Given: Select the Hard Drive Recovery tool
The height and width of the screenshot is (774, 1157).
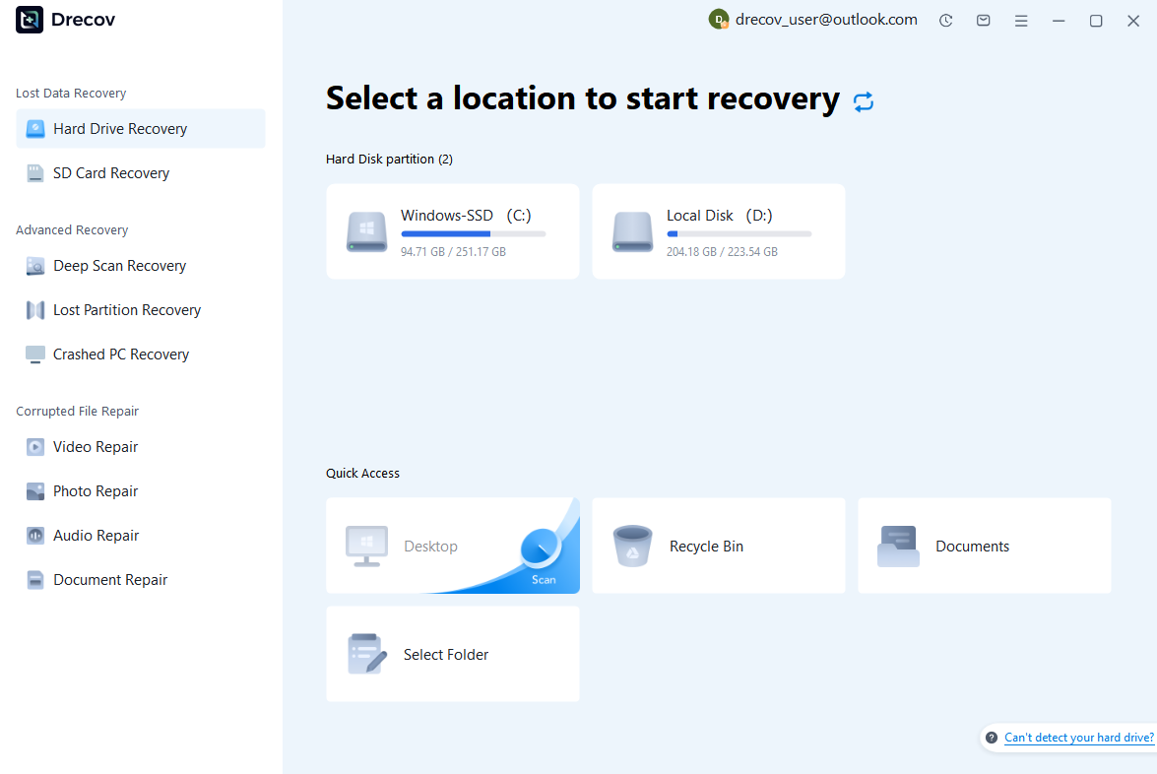Looking at the screenshot, I should tap(120, 128).
